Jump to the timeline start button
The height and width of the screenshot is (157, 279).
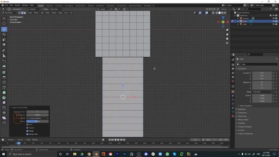(109, 140)
